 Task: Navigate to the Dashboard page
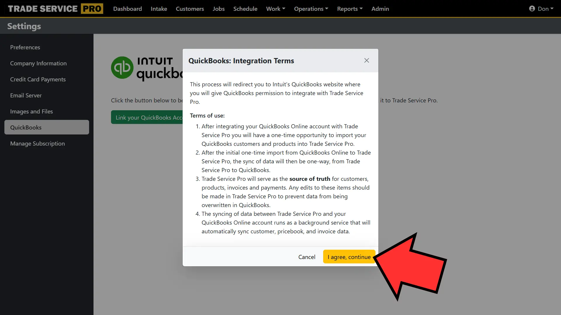127,8
